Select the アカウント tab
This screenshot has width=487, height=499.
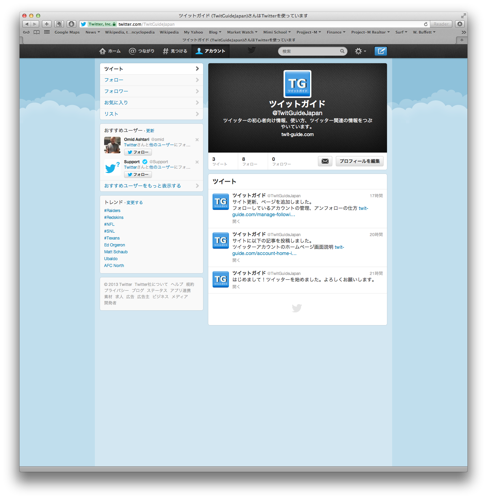click(x=210, y=51)
